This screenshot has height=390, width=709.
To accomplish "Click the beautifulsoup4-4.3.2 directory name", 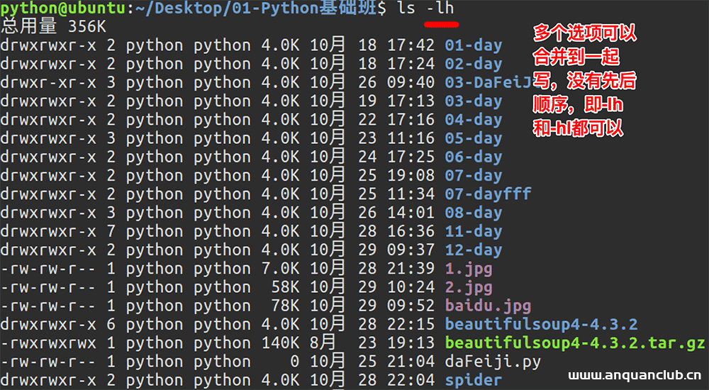I will (x=541, y=325).
